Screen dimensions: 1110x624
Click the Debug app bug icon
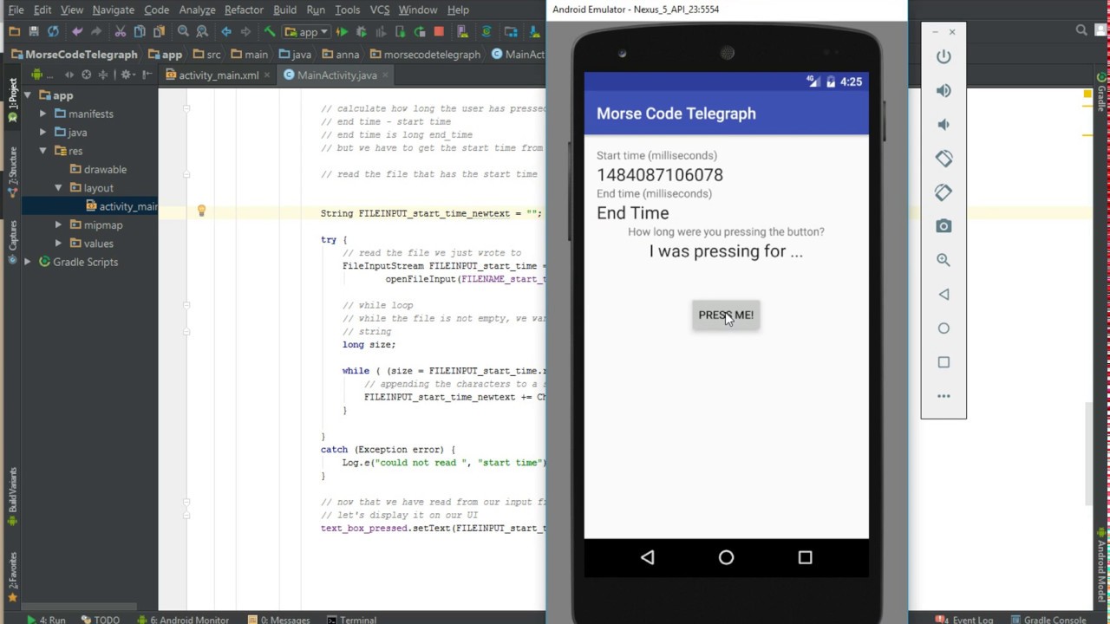click(362, 31)
